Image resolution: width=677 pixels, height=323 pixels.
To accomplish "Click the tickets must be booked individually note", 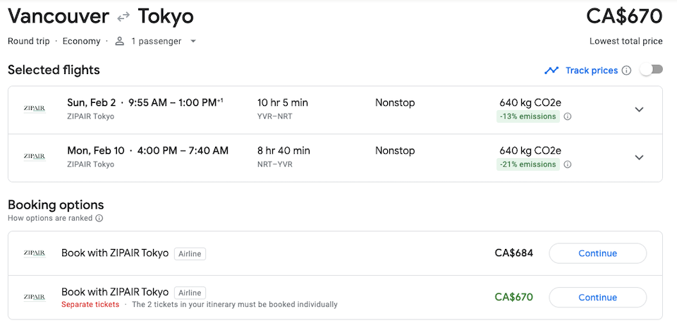I will tap(234, 305).
